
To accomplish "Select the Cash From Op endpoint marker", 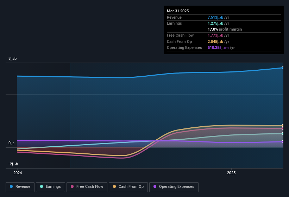I will [283, 126].
